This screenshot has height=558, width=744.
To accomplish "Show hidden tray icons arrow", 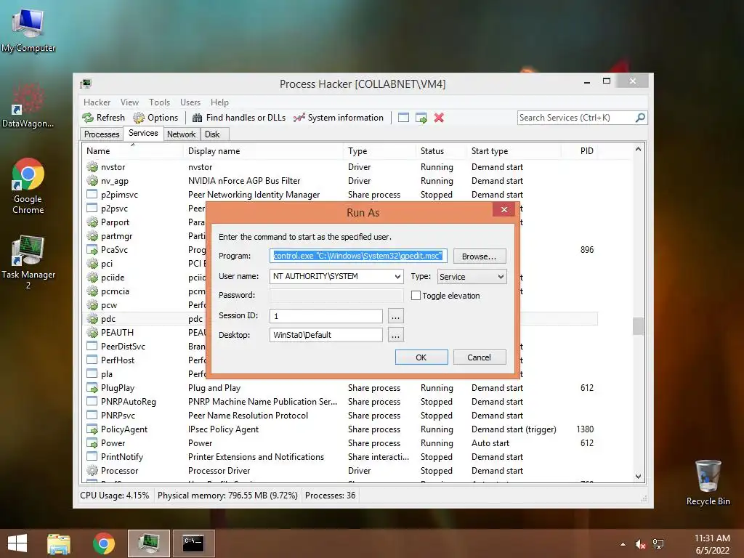I will [x=623, y=544].
